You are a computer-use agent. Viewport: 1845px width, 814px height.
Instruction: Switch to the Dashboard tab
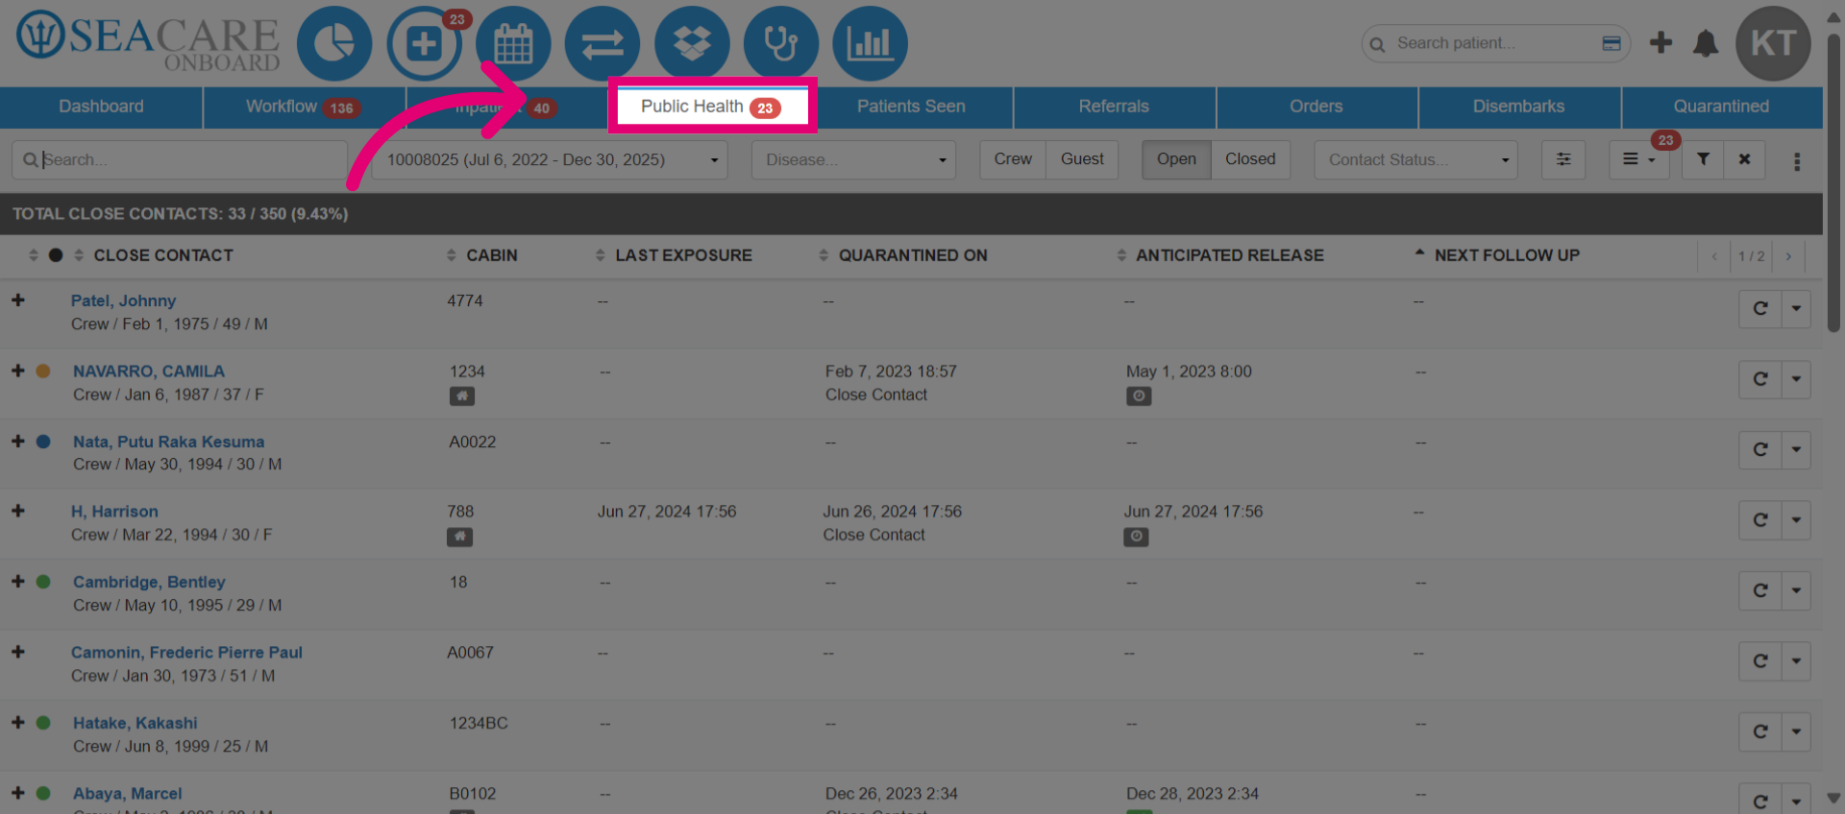(x=101, y=107)
